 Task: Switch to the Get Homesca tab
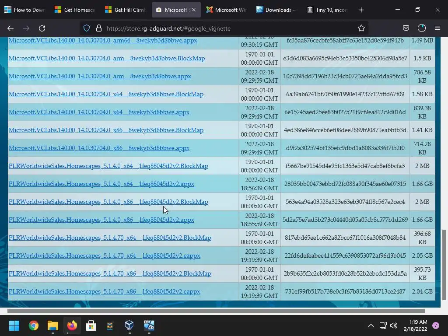pos(75,10)
